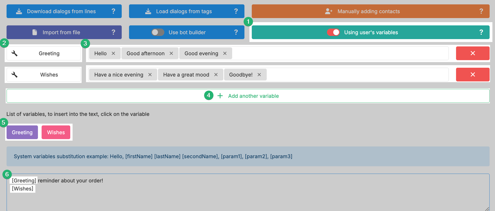Insert the purple Greeting variable chip
This screenshot has height=211, width=495.
pyautogui.click(x=22, y=132)
